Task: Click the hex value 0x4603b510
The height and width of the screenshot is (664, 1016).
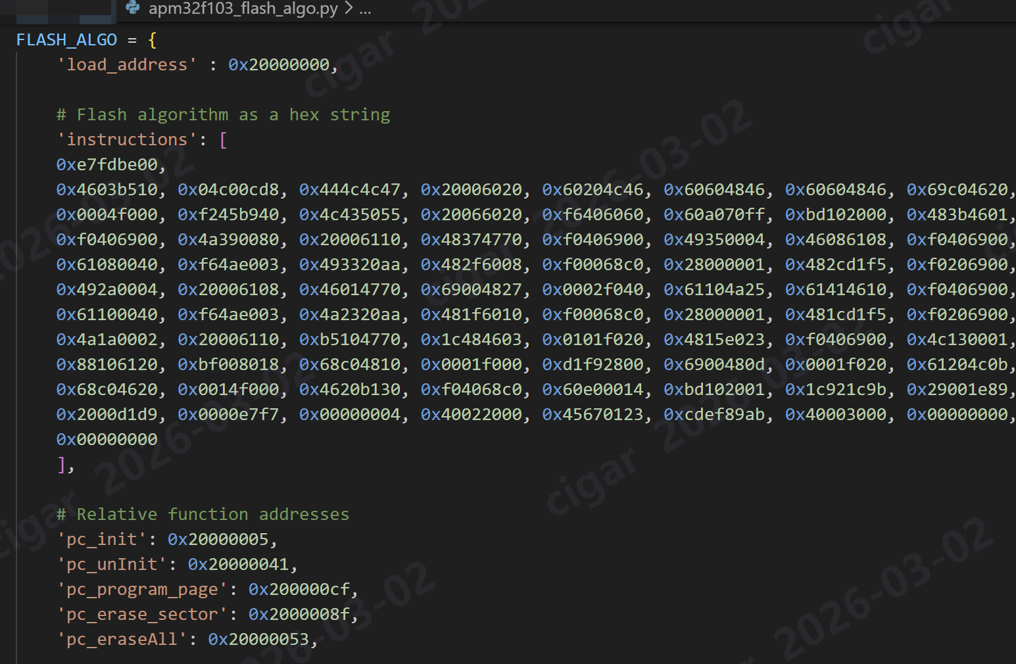Action: [x=107, y=190]
